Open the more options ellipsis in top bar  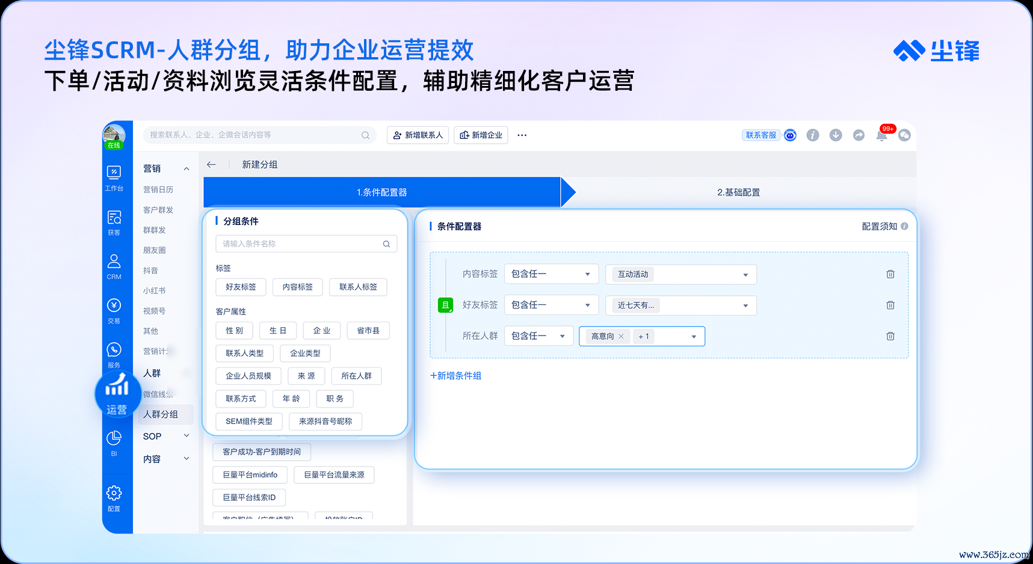click(522, 135)
